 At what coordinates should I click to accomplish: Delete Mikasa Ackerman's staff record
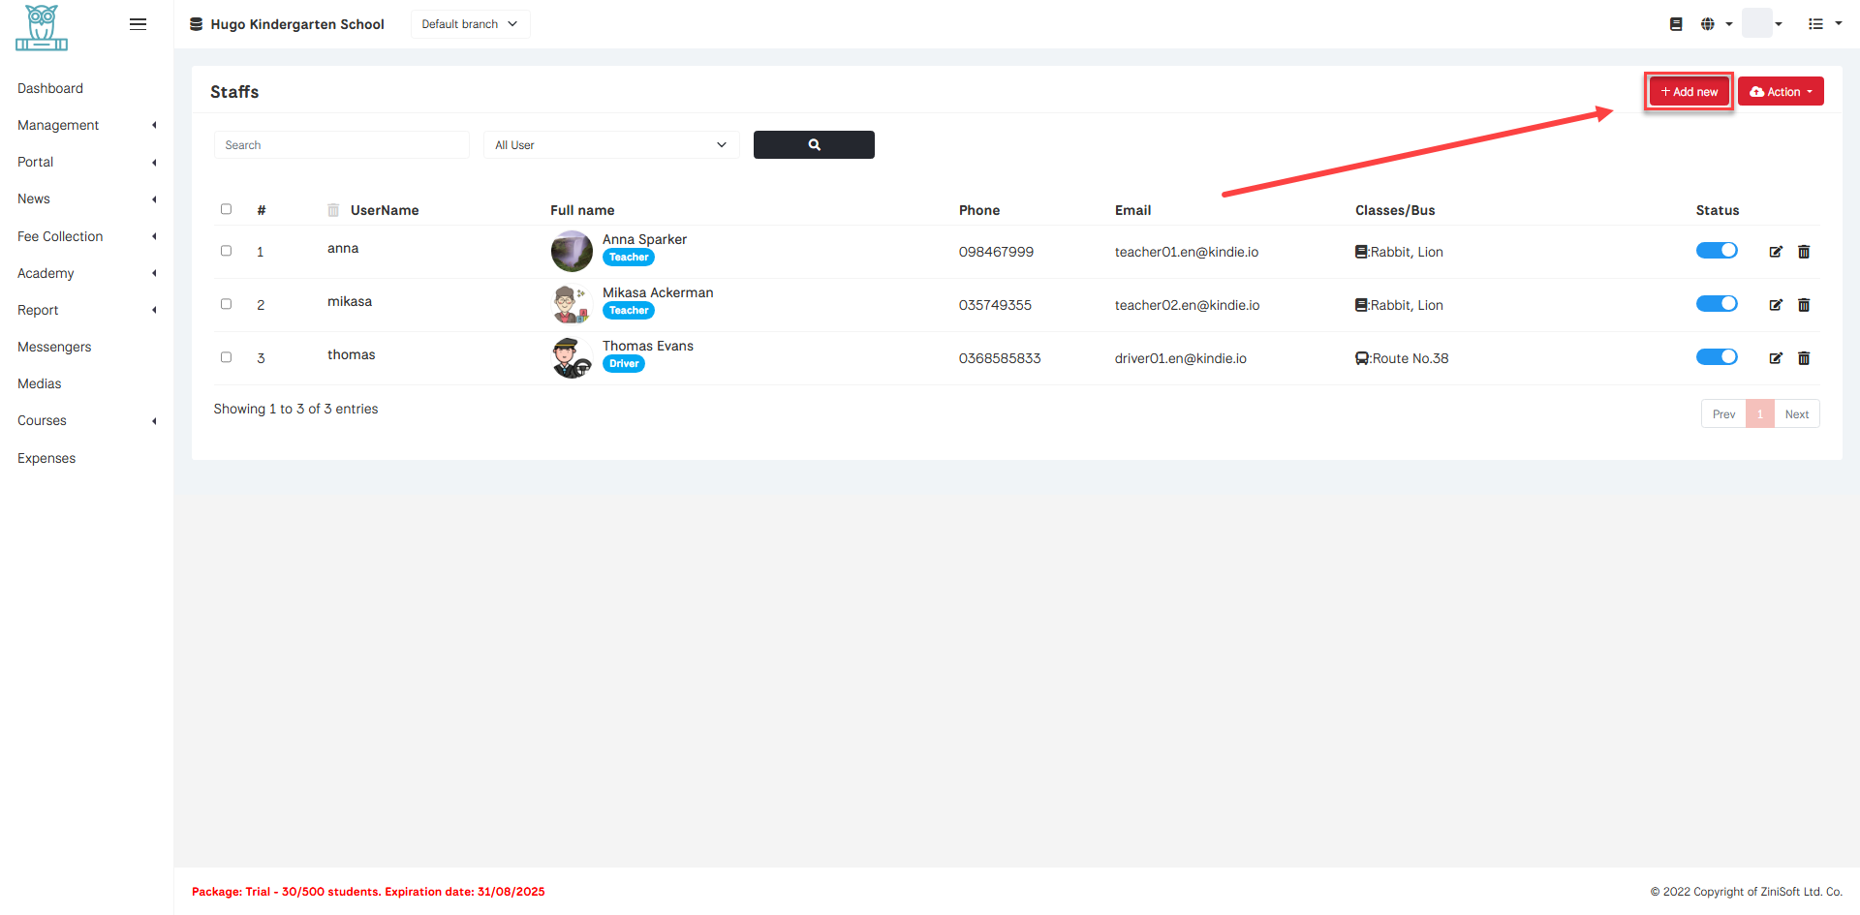pos(1803,305)
